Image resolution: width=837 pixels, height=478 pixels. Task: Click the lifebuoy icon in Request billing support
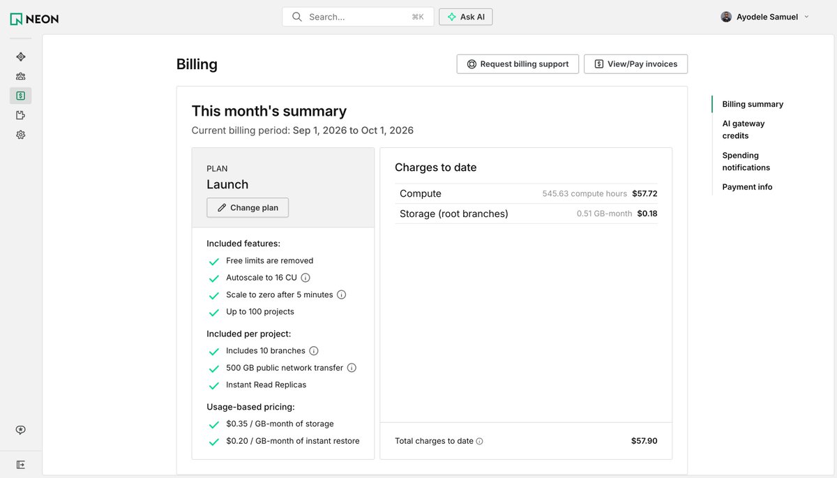pos(472,64)
